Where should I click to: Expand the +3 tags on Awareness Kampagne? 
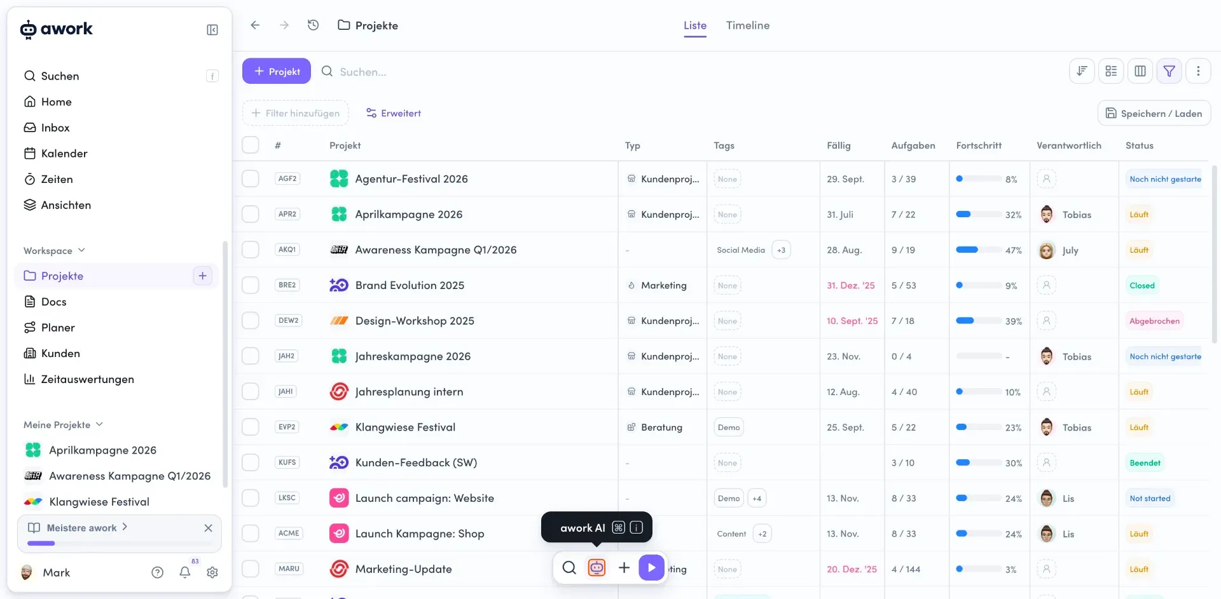781,250
